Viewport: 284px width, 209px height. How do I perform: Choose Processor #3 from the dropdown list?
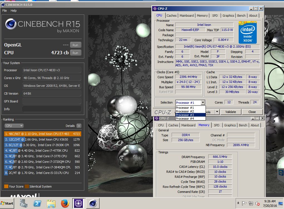point(190,115)
